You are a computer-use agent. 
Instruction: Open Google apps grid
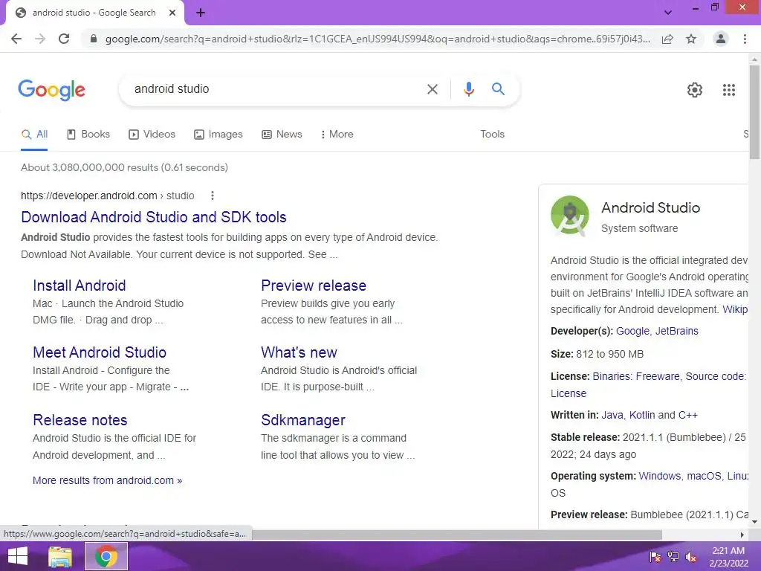click(728, 90)
